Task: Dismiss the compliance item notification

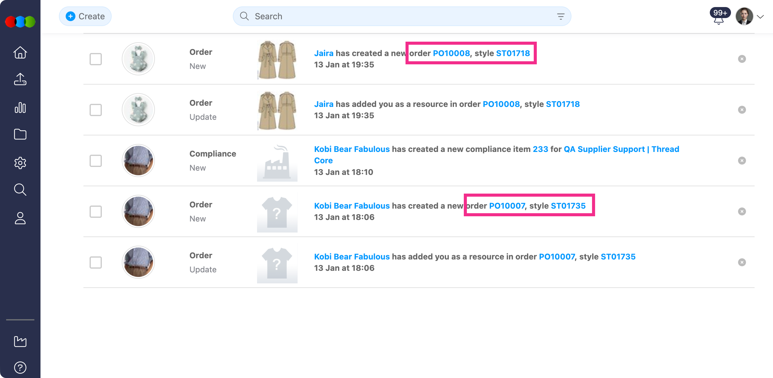Action: [742, 161]
